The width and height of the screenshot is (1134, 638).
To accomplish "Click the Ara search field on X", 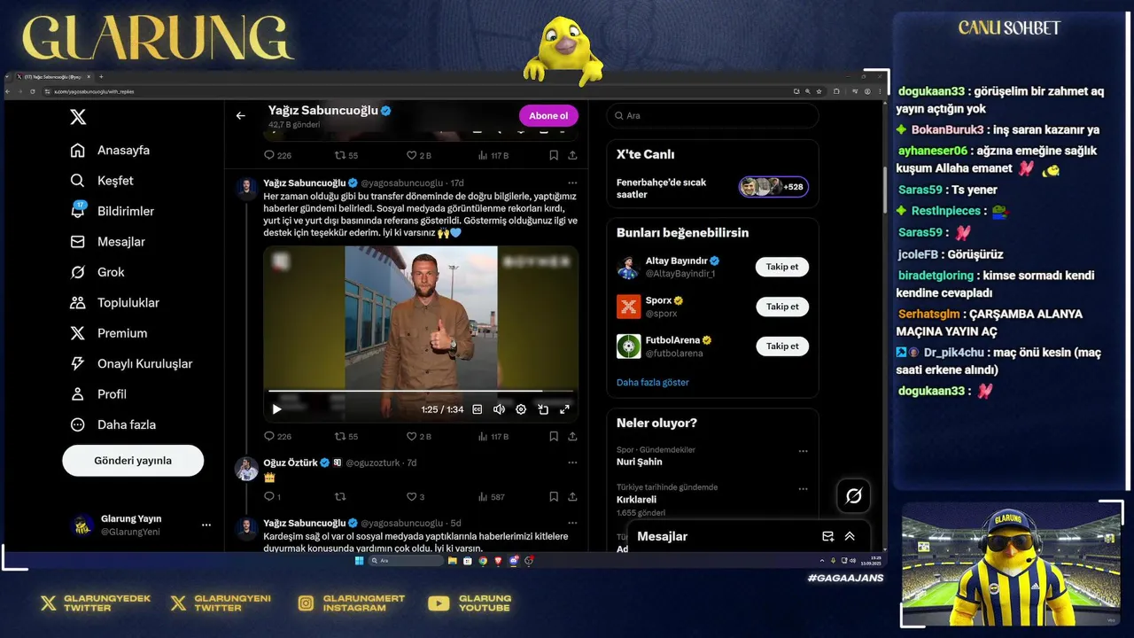I will click(x=712, y=116).
